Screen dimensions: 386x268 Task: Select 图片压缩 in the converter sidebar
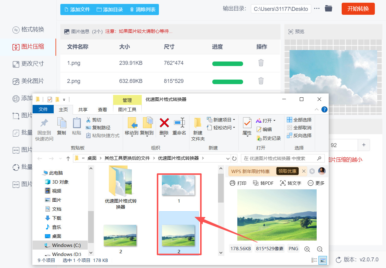point(28,47)
